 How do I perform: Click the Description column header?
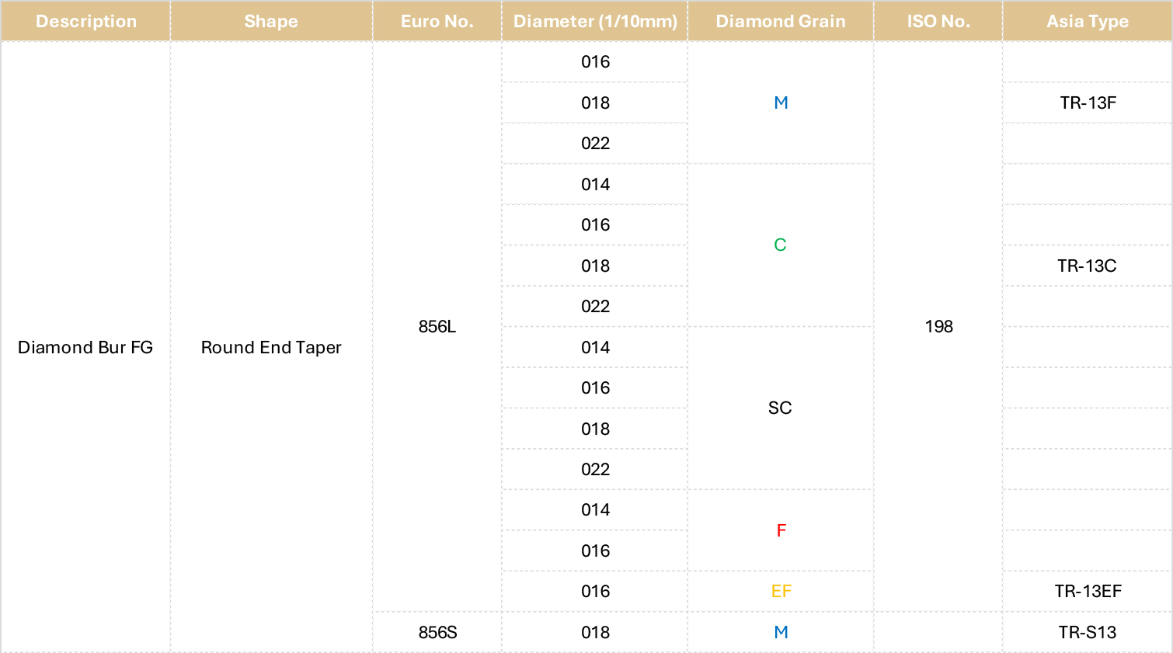click(85, 21)
